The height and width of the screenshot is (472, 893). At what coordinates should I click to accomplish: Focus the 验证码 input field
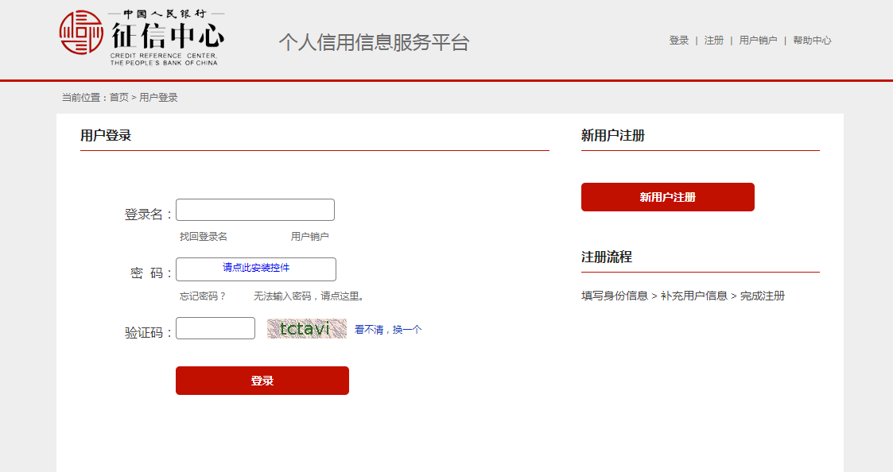(215, 328)
